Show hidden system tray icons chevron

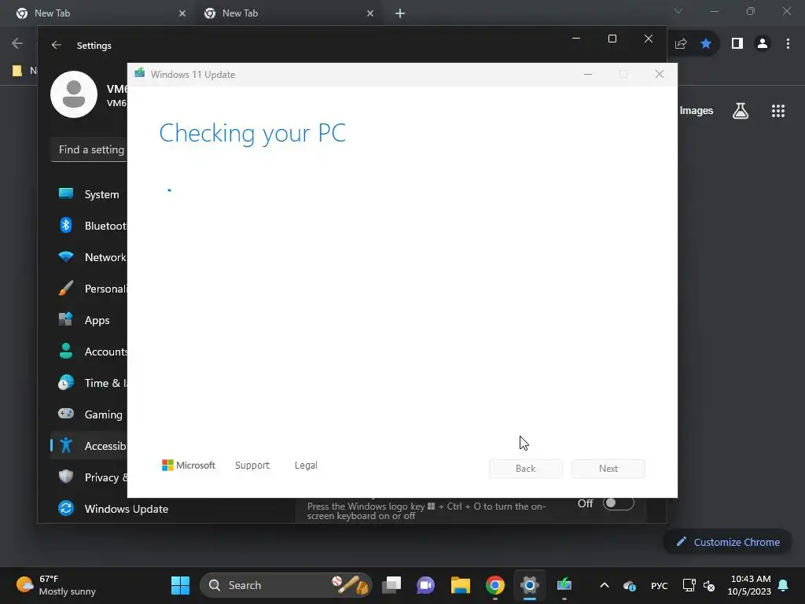click(605, 585)
